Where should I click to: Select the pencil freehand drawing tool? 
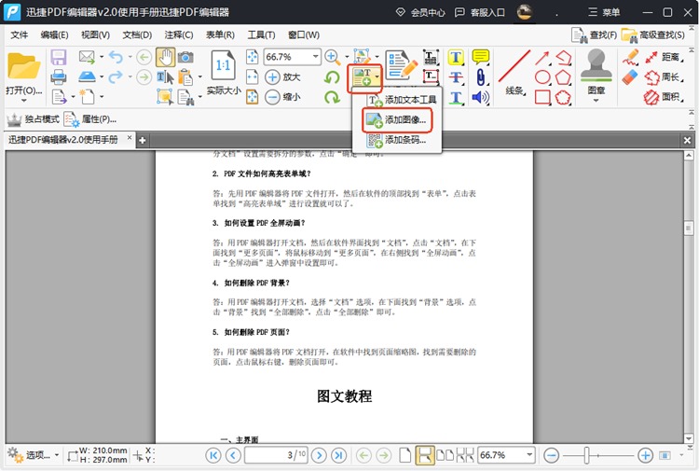(630, 57)
